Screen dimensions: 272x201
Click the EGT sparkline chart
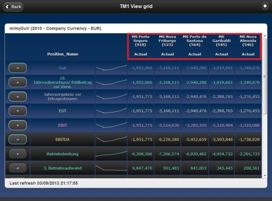pos(111,111)
